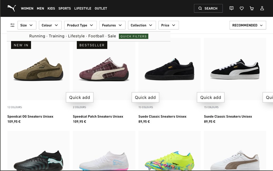Expand the Colour filter dropdown
The width and height of the screenshot is (273, 171).
[x=50, y=25]
